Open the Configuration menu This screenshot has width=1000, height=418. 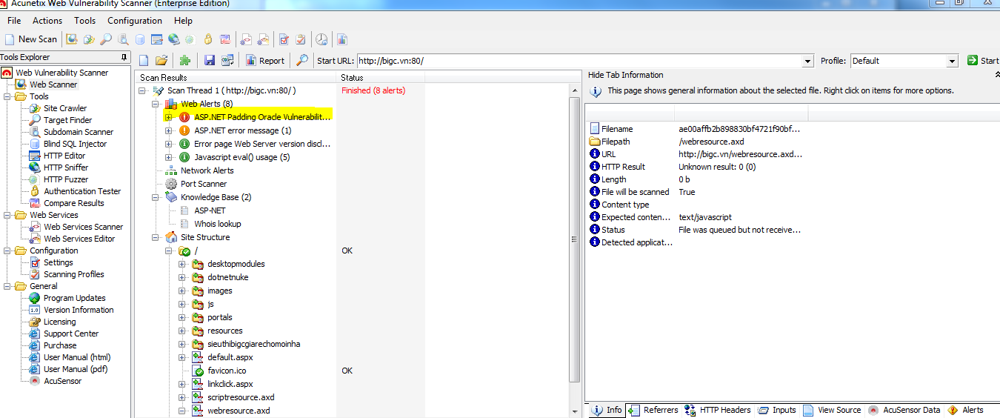coord(135,21)
